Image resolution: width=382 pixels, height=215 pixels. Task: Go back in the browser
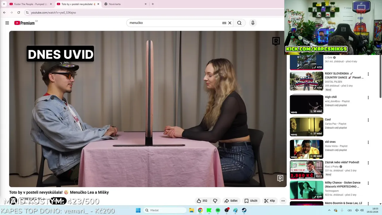4,13
